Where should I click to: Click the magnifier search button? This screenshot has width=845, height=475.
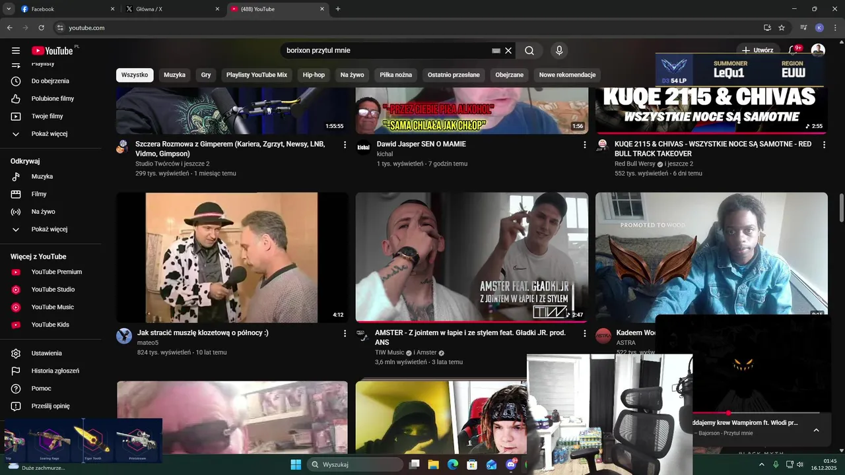(x=529, y=51)
